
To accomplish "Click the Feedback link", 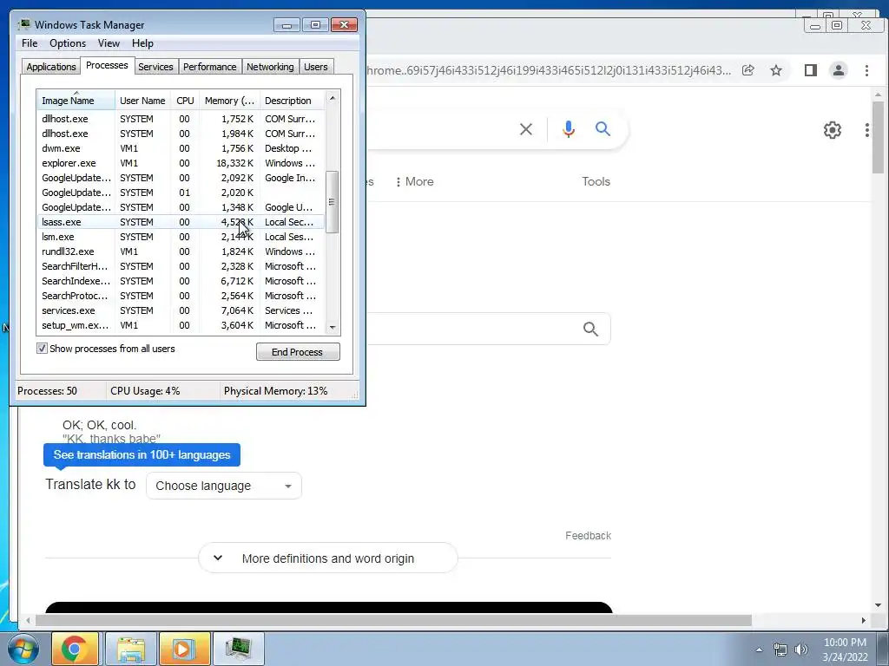I will pos(588,535).
